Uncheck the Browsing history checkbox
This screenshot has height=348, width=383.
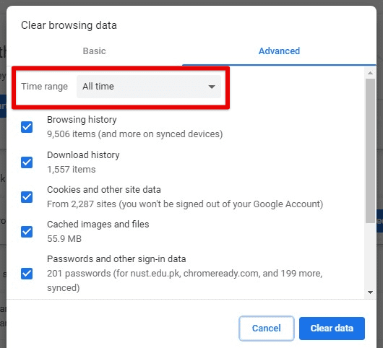click(x=27, y=127)
